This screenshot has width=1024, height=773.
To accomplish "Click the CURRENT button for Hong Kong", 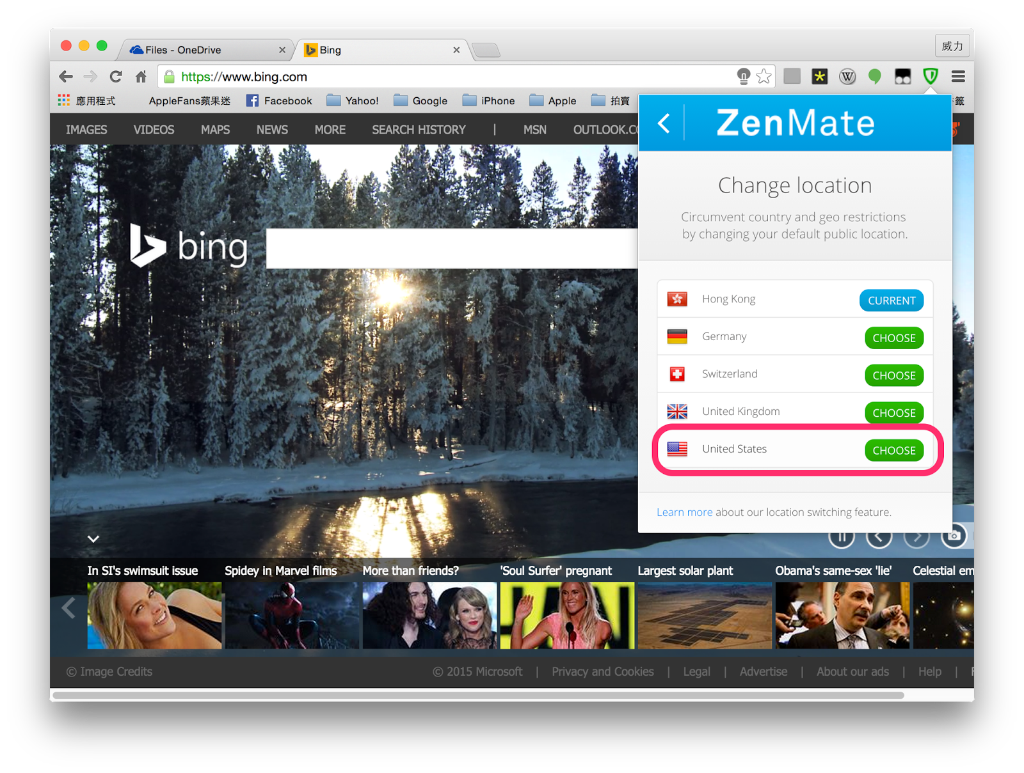I will (892, 301).
